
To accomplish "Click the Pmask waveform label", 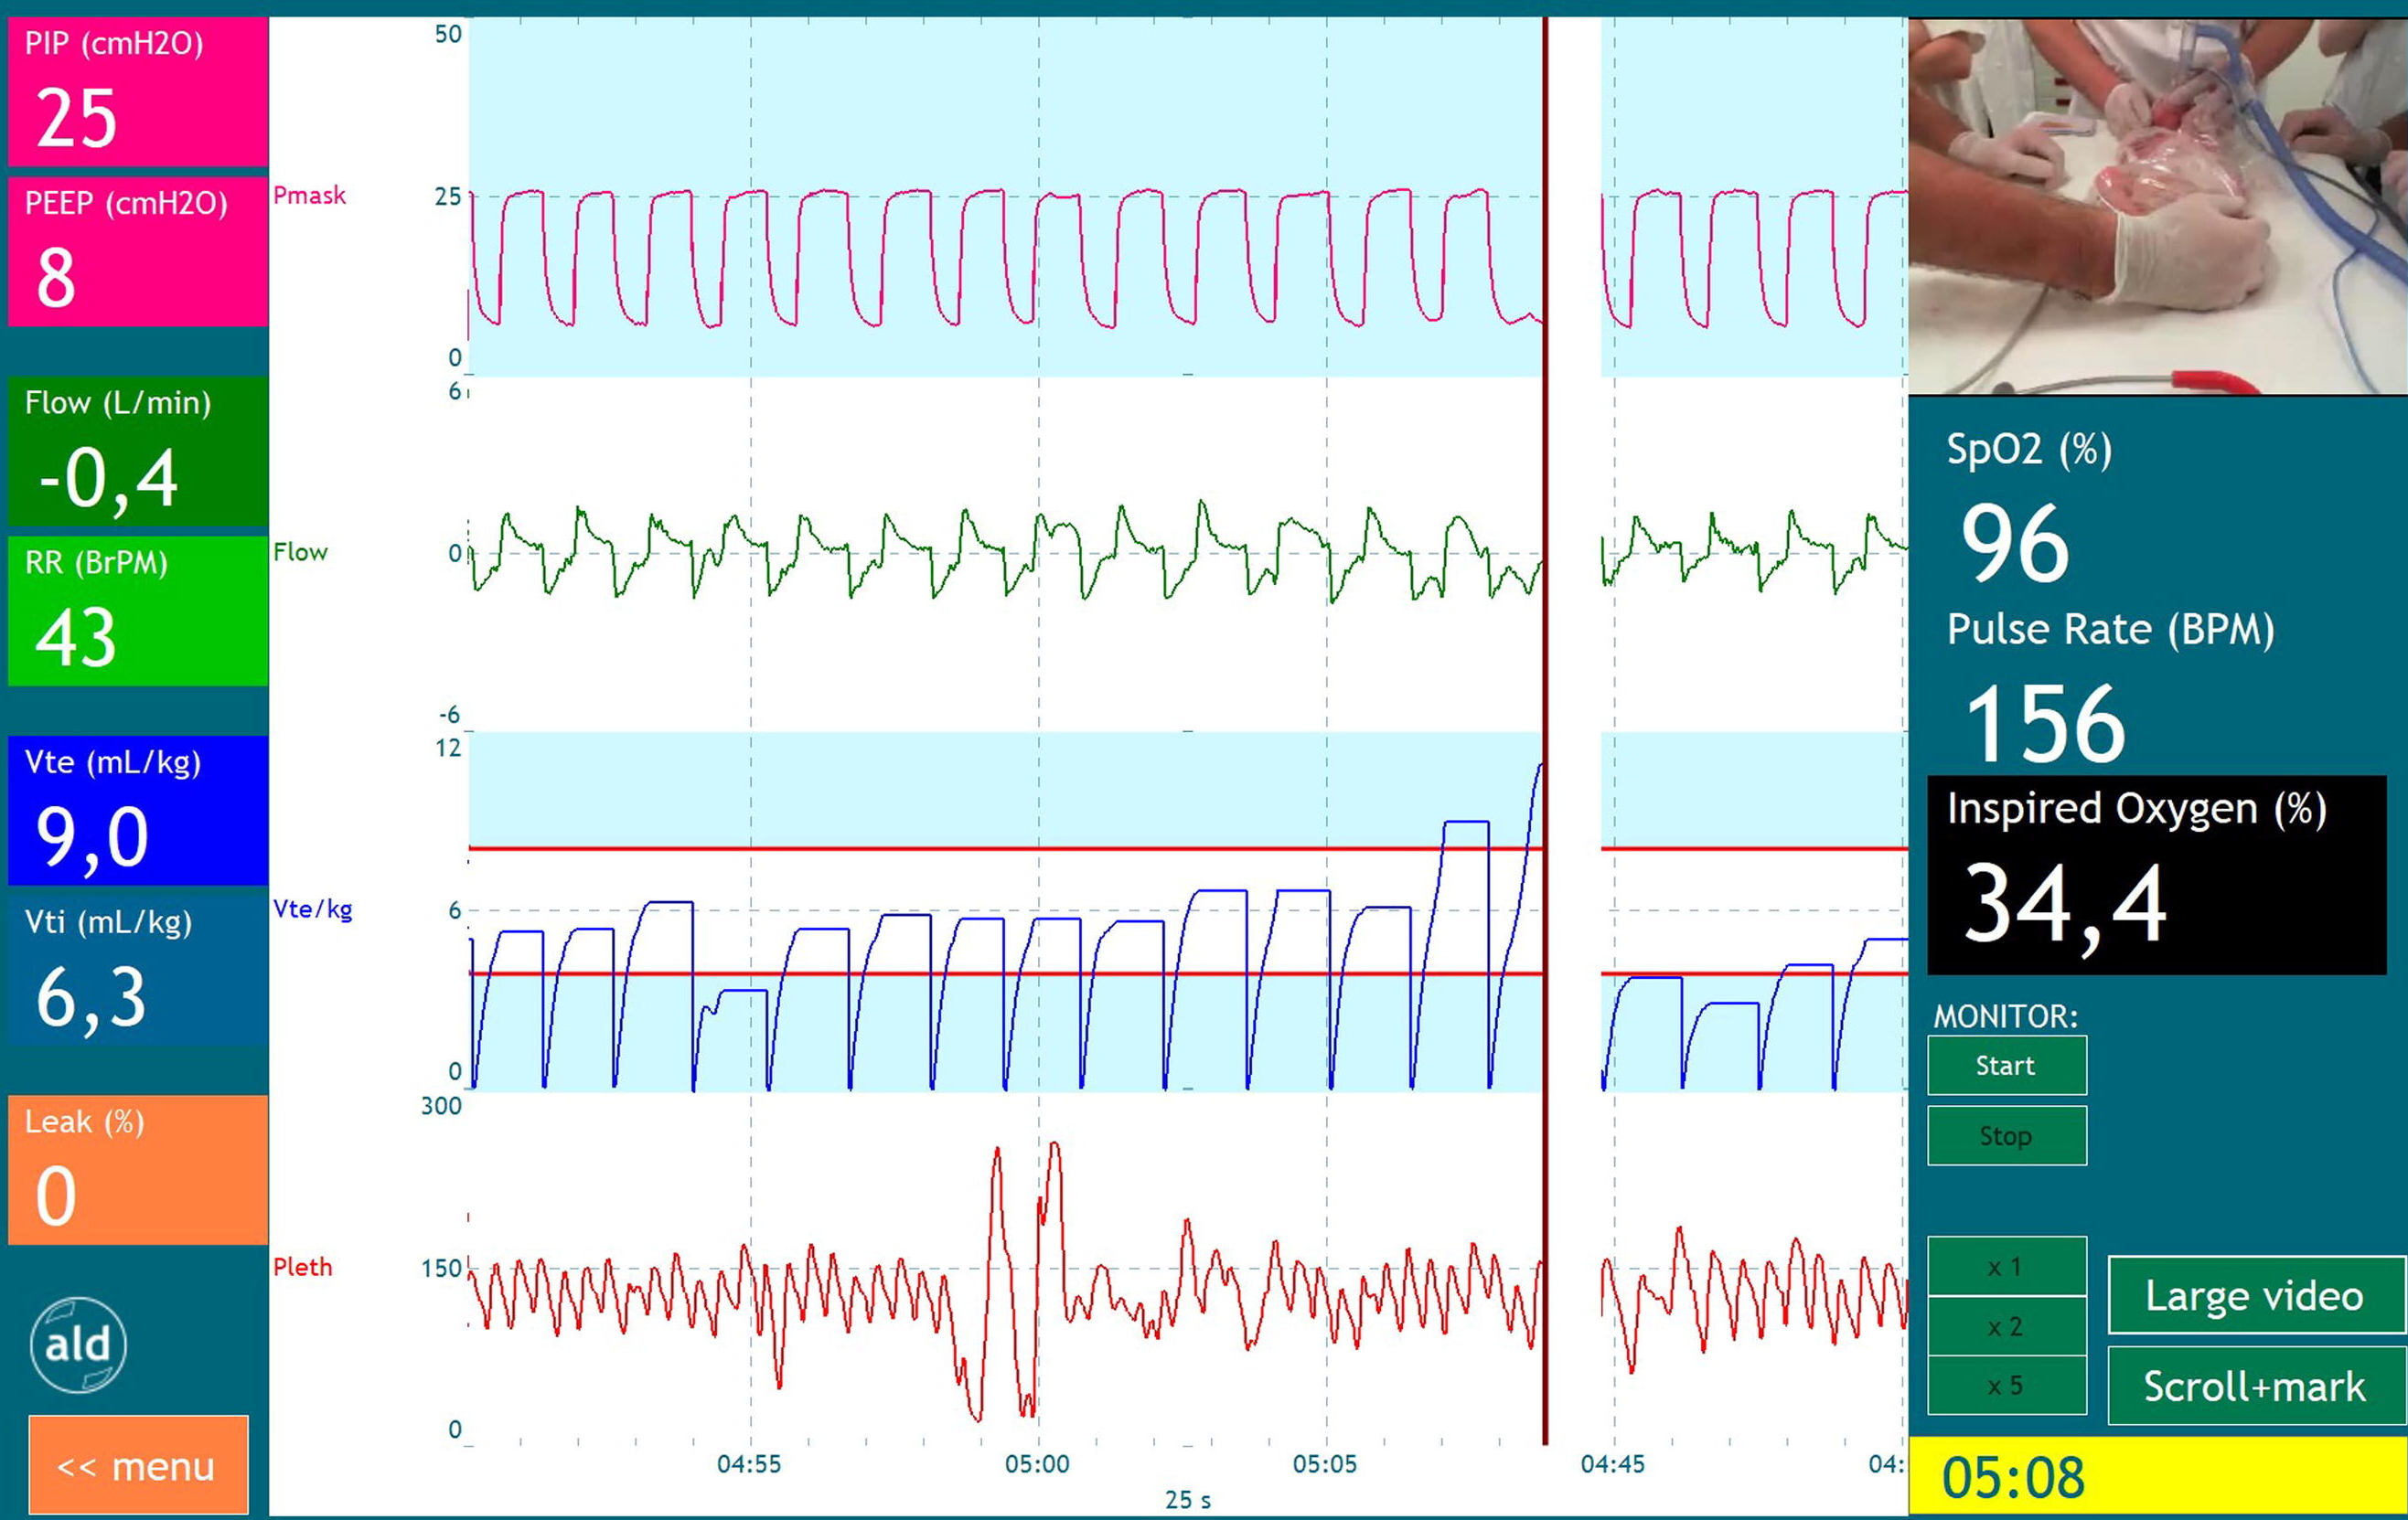I will pos(309,195).
